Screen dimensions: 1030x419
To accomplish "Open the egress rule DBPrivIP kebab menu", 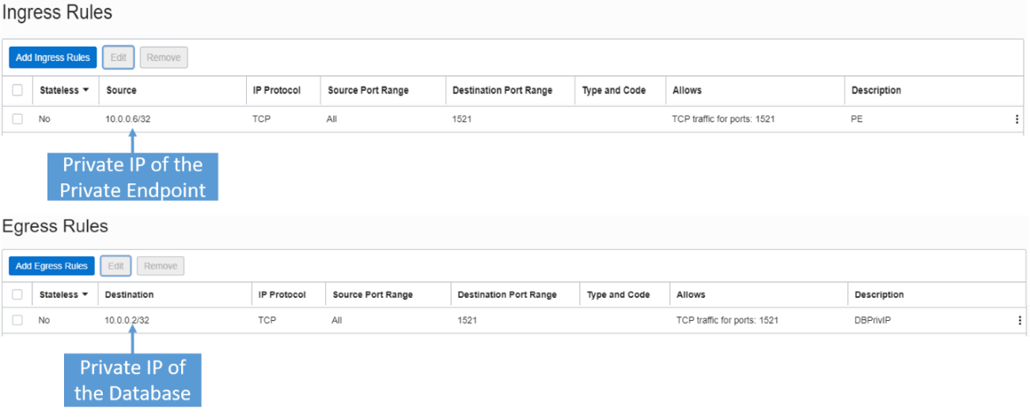I will click(1019, 320).
